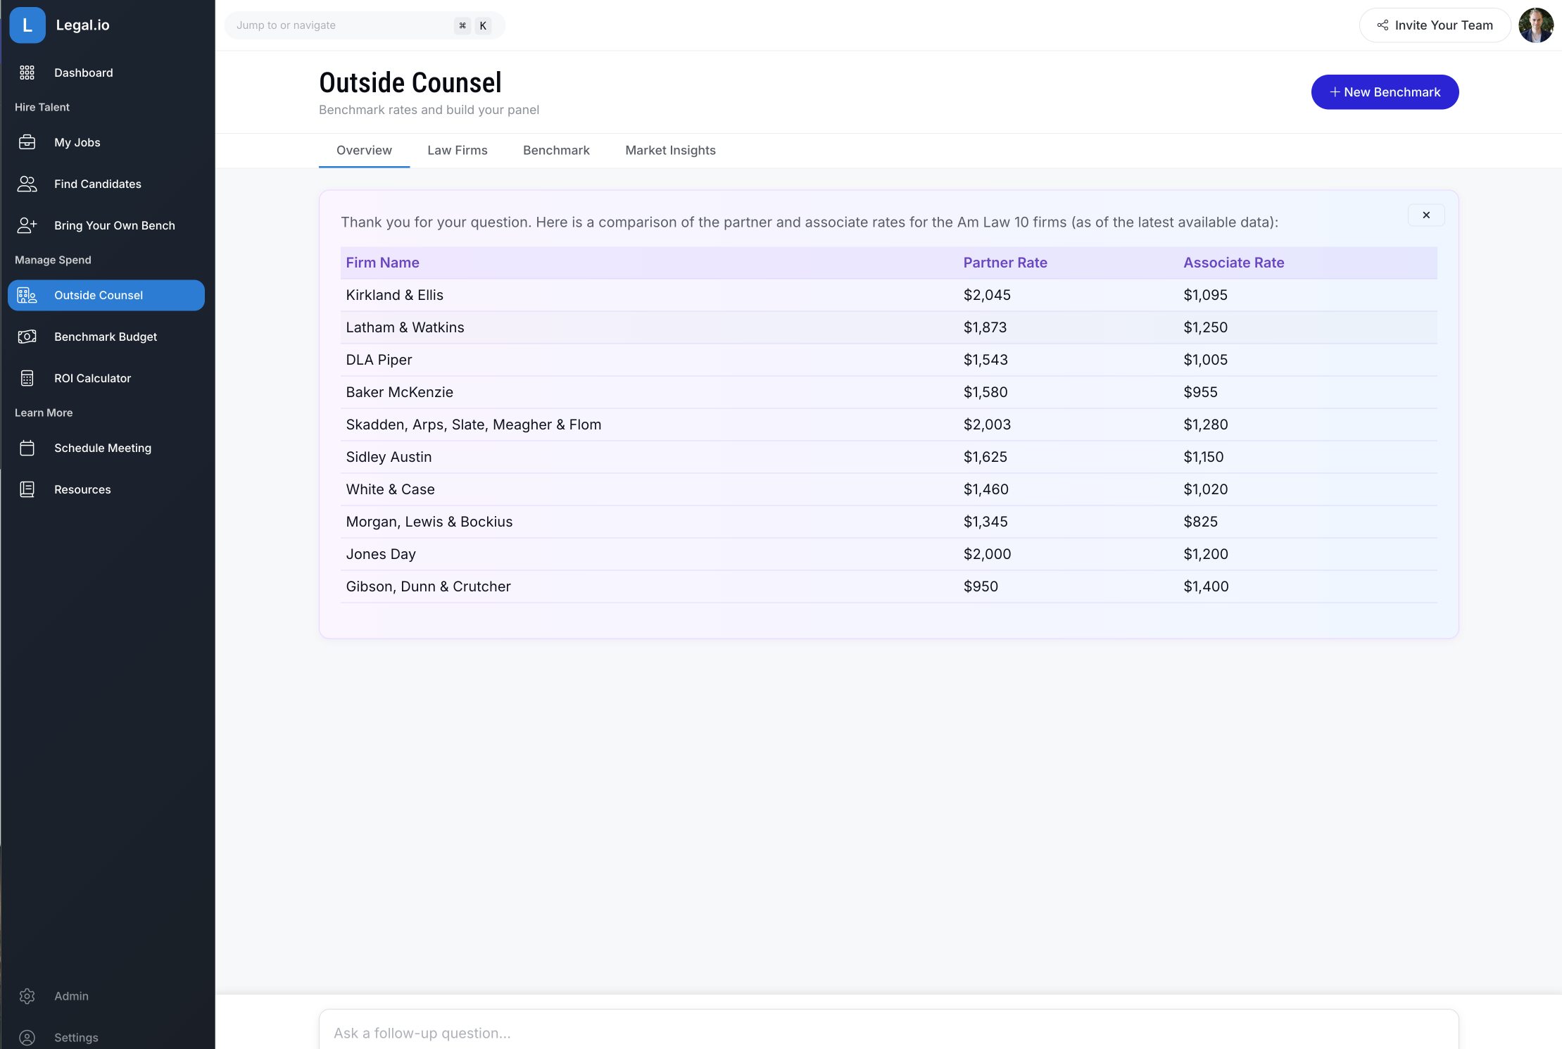Click Sidley Austin associate rate $1,150
This screenshot has height=1049, width=1562.
[1204, 457]
